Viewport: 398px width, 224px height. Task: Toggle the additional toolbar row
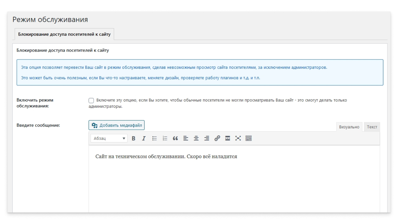(x=248, y=138)
